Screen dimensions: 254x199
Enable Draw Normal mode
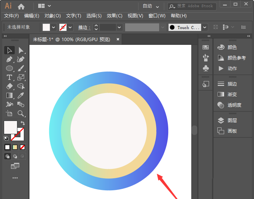pyautogui.click(x=8, y=156)
